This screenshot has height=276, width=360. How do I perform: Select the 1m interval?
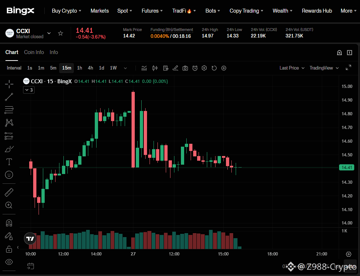click(41, 68)
